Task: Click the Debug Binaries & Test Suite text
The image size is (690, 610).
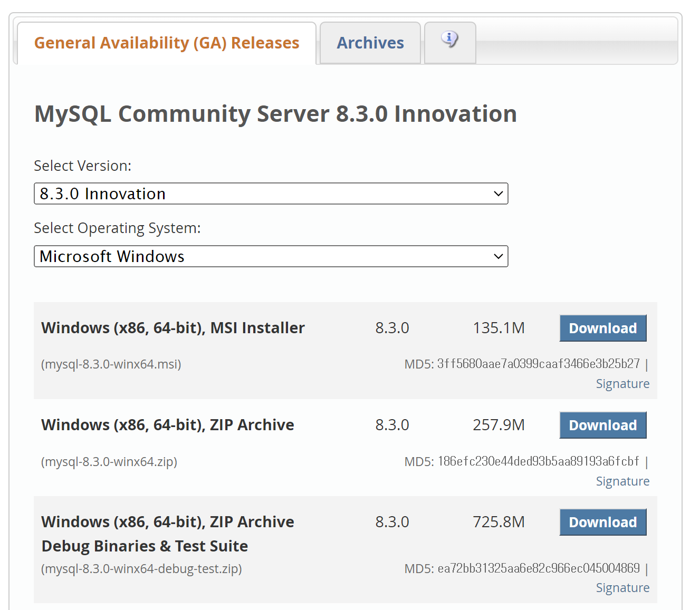Action: 145,546
